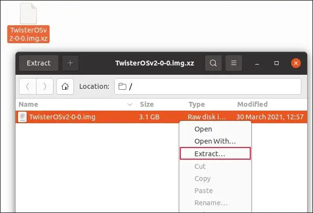Go back with left arrow icon
The image size is (313, 213).
(x=28, y=86)
